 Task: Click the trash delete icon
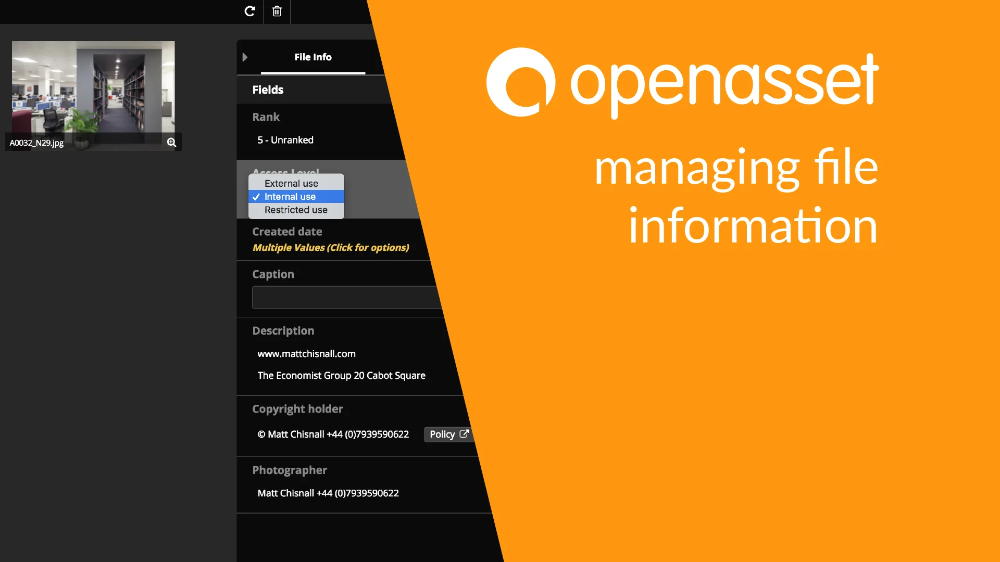tap(277, 11)
